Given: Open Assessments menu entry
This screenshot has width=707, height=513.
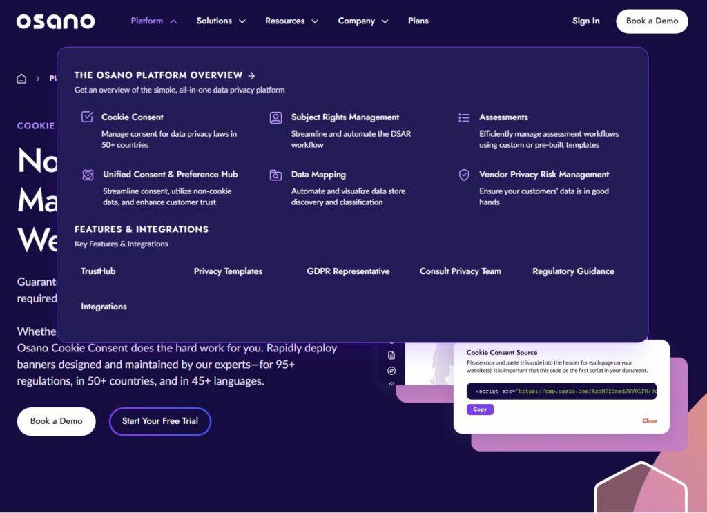Looking at the screenshot, I should pos(503,117).
